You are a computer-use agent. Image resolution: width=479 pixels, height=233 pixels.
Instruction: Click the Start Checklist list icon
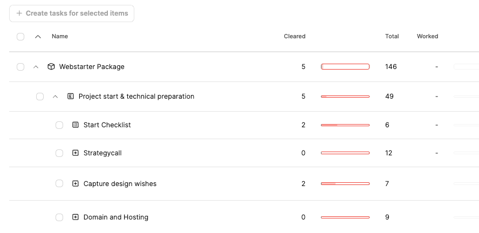pos(76,125)
